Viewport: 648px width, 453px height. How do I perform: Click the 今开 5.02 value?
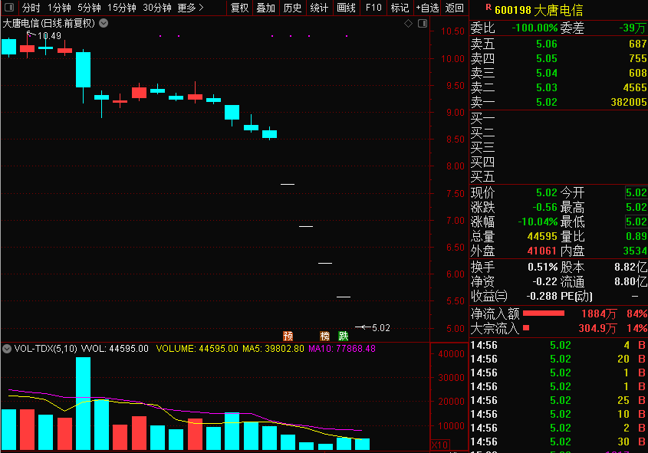(x=636, y=192)
